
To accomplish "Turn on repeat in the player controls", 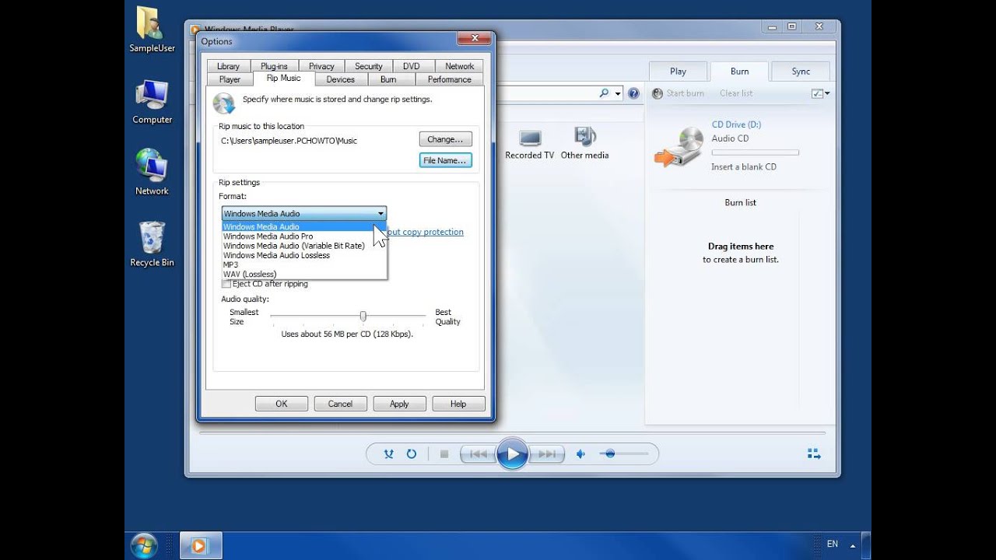I will coord(411,454).
